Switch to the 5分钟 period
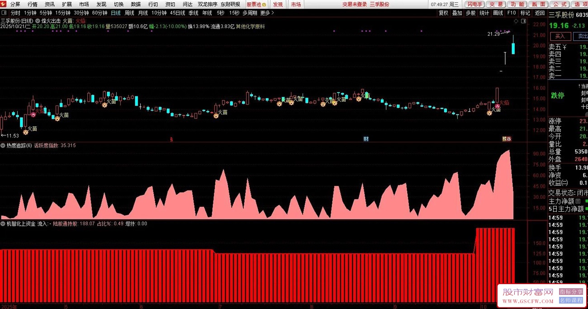 click(46, 13)
